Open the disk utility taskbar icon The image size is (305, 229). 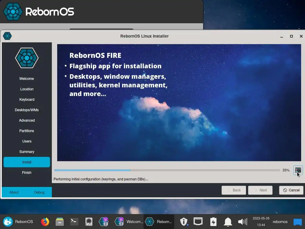click(89, 222)
